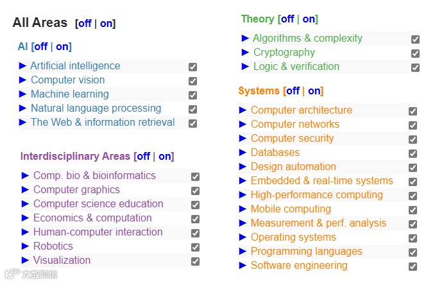Viewport: 435px width, 283px height.
Task: Expand Computer architecture triangle arrow
Action: 243,110
